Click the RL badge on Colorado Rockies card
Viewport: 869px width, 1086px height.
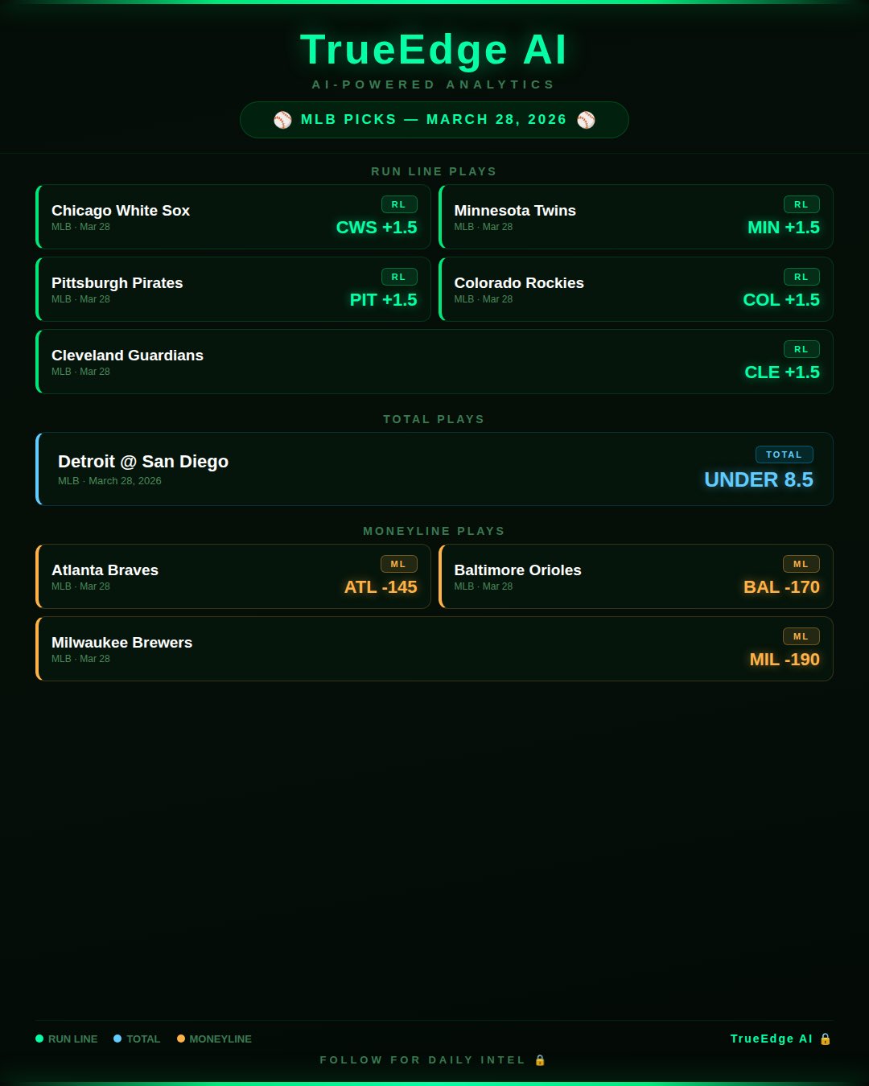point(801,277)
